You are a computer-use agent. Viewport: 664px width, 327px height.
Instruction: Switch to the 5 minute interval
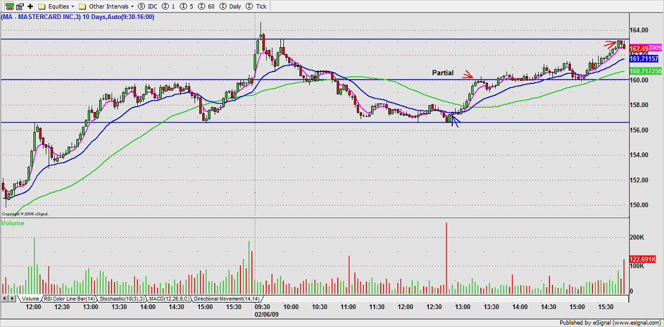coord(186,7)
